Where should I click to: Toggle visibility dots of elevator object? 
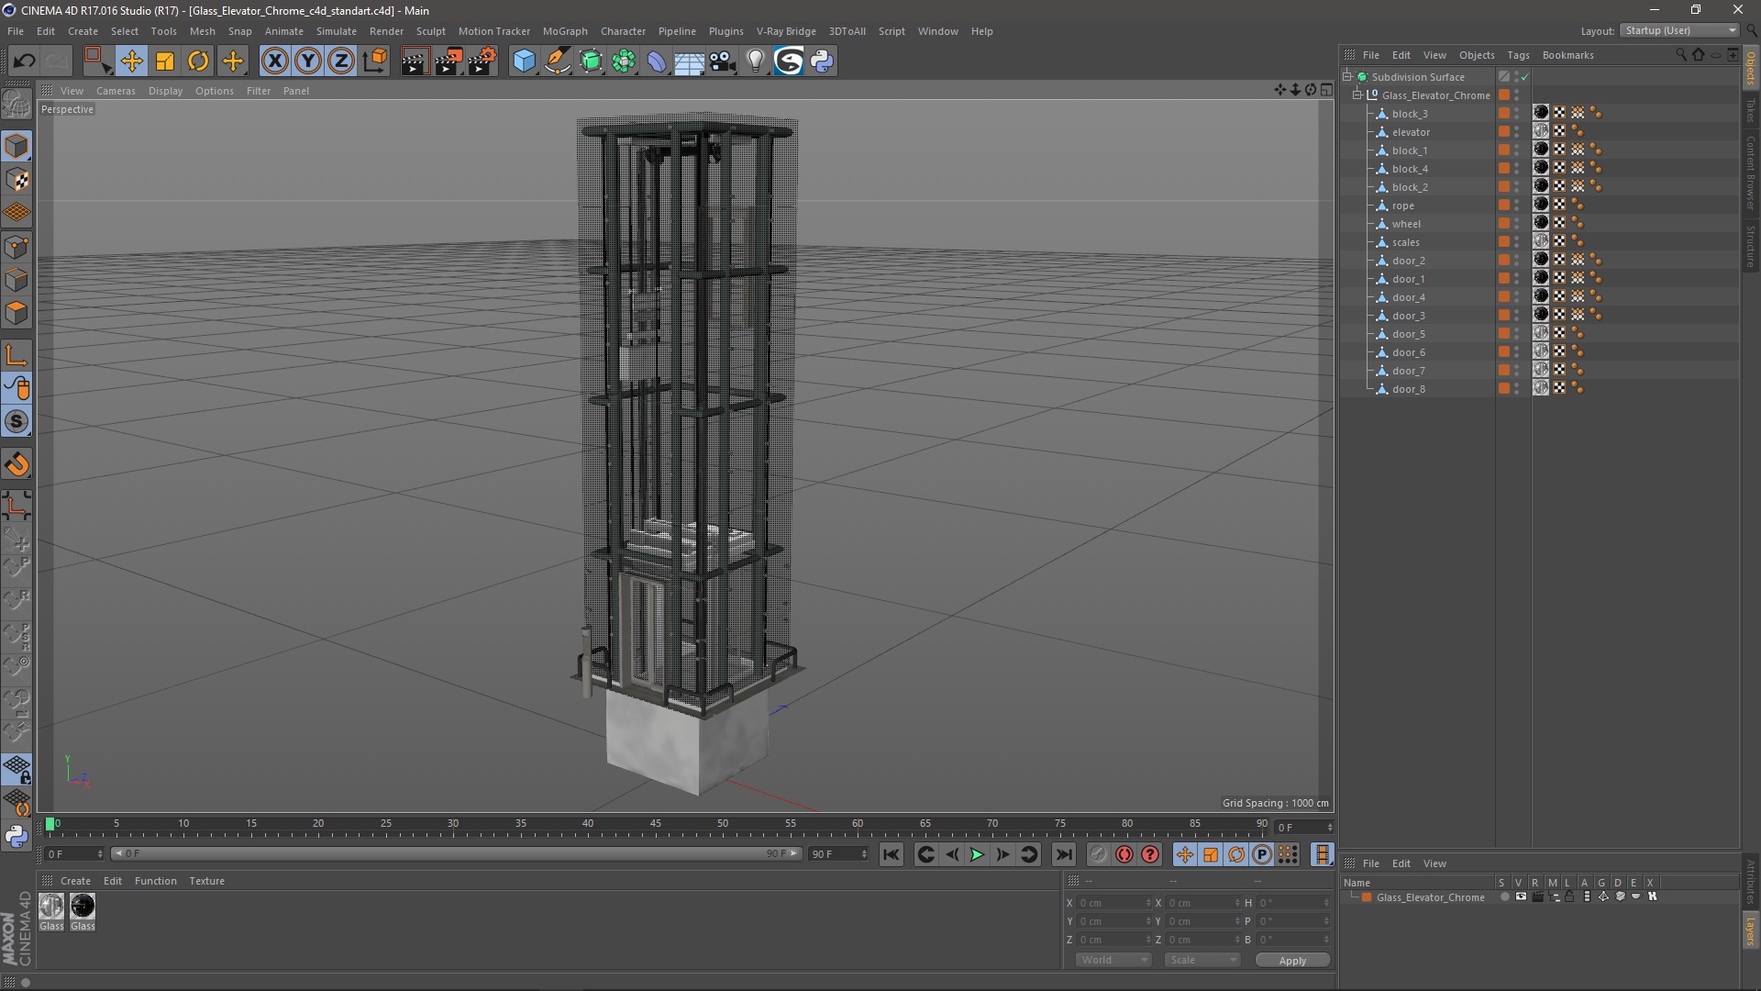1517,132
